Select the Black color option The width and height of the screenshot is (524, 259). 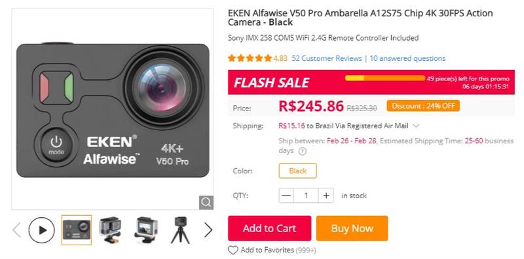298,171
